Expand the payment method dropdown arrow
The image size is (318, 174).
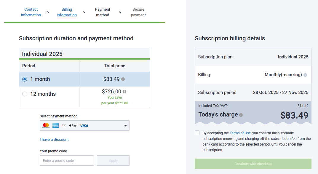(125, 126)
